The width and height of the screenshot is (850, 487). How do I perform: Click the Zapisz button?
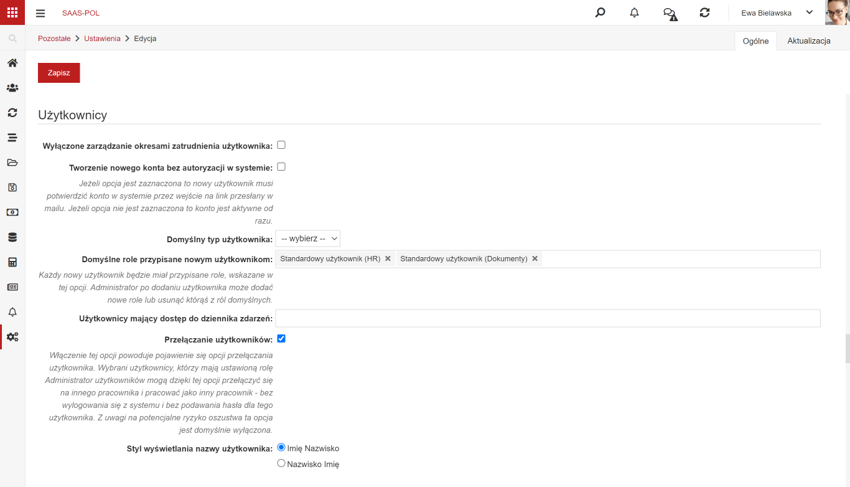coord(59,73)
